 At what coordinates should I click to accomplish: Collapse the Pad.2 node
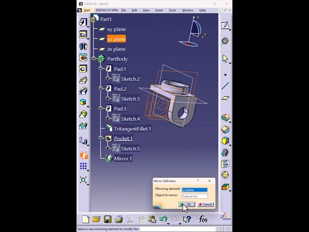coord(101,88)
